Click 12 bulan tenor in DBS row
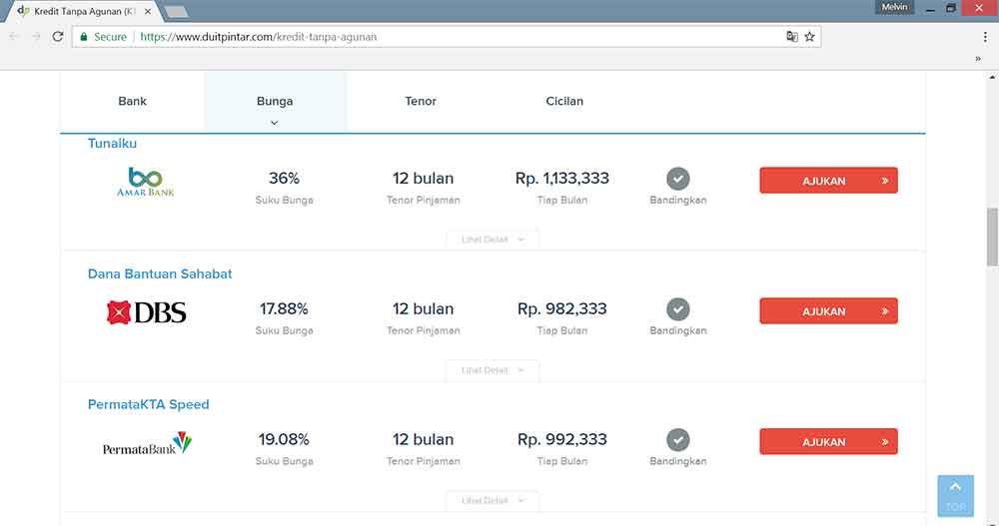 (x=423, y=308)
